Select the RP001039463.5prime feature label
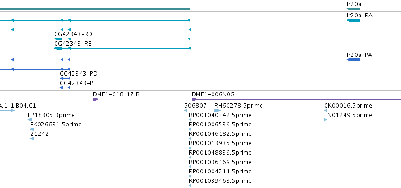 pos(220,181)
